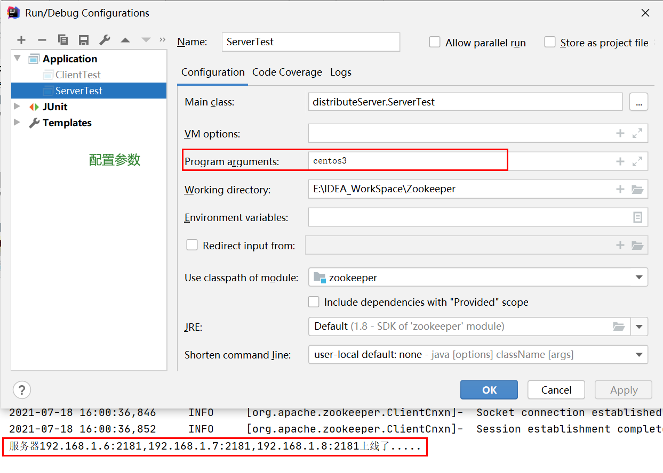Viewport: 663px width, 473px height.
Task: Browse for main class with ellipsis button
Action: [639, 102]
